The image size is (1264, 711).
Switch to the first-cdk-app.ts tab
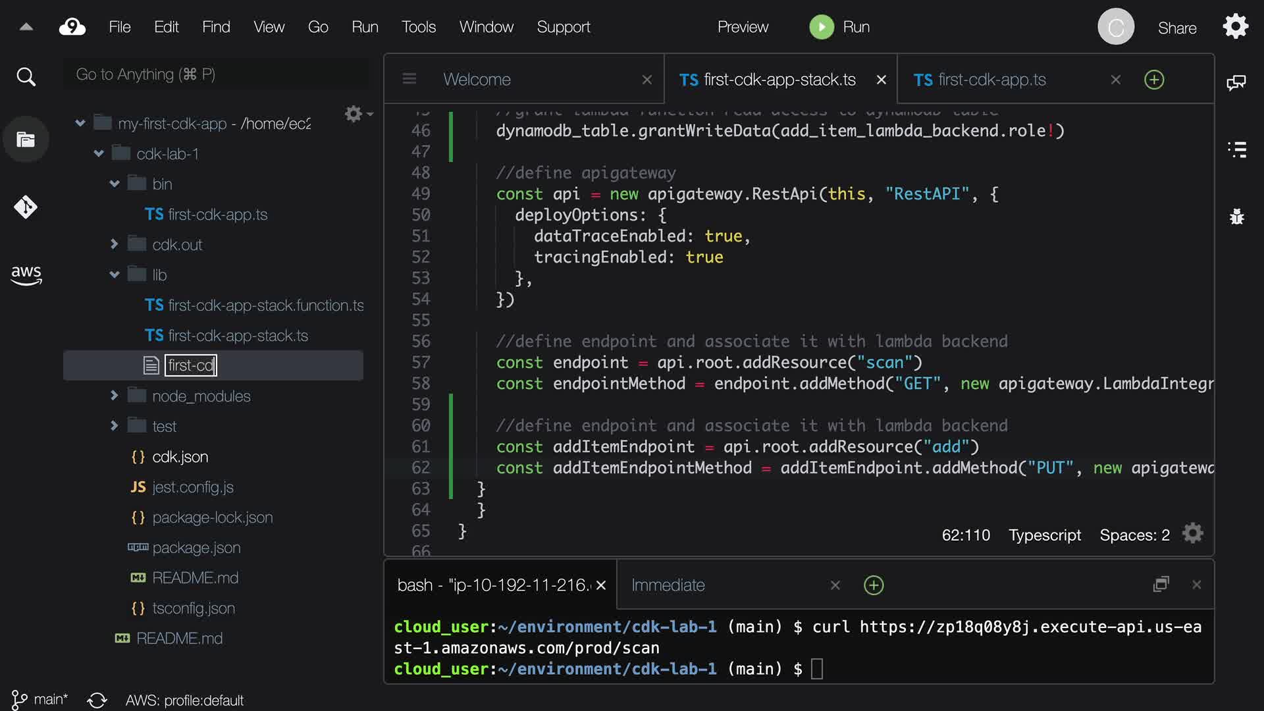992,80
